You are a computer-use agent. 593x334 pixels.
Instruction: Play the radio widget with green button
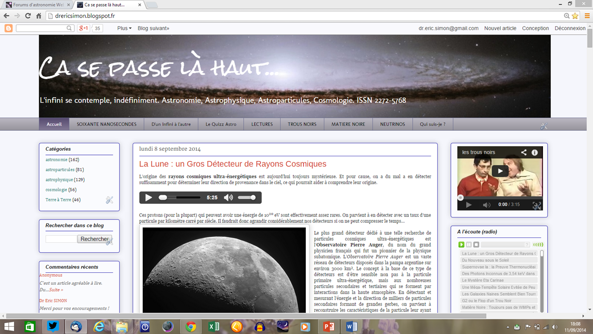pos(461,244)
